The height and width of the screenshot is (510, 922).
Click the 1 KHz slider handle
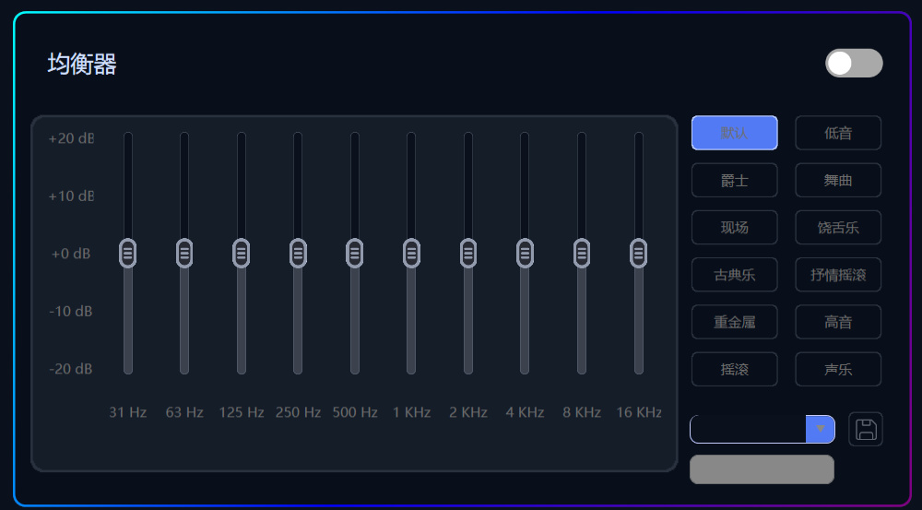point(411,254)
